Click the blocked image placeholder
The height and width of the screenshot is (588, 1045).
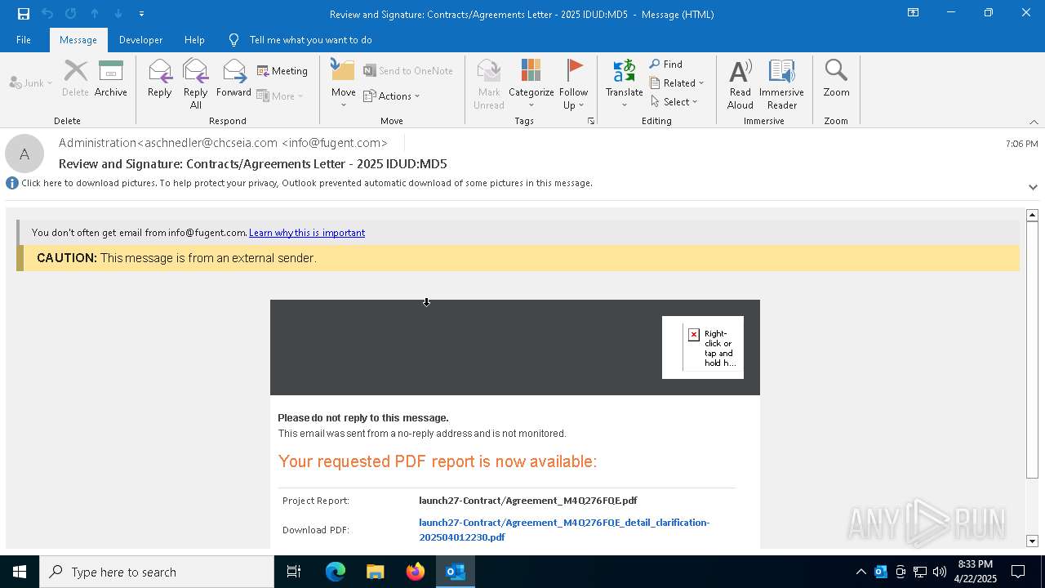703,347
